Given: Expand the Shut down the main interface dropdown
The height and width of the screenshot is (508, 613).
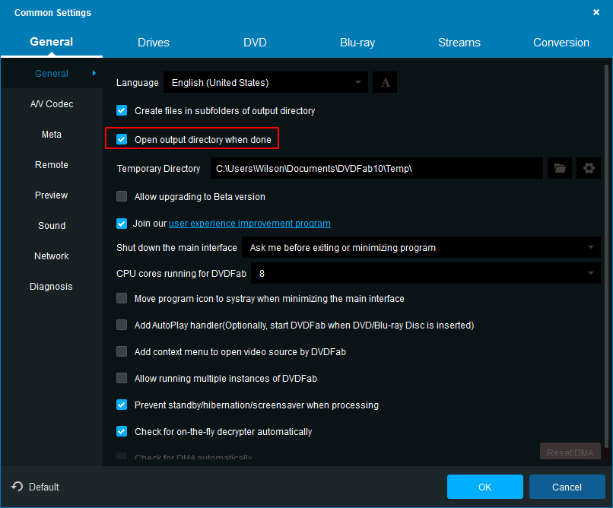Looking at the screenshot, I should 421,247.
